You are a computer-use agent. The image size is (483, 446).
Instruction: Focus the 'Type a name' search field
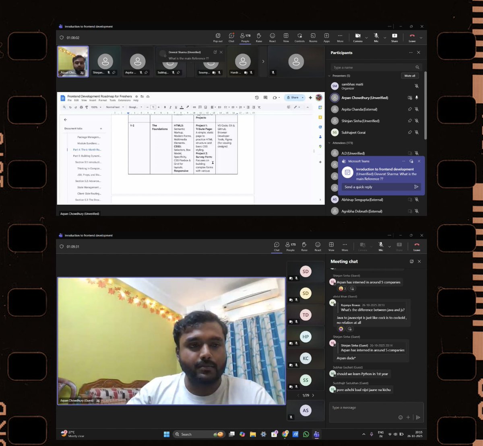tap(376, 67)
